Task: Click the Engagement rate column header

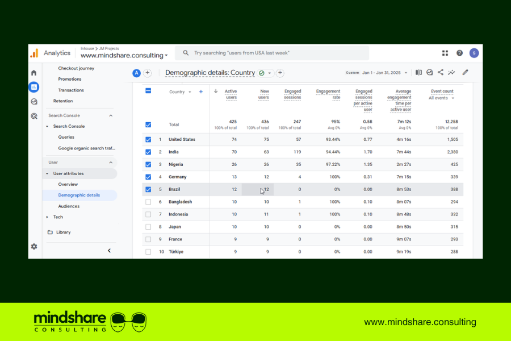Action: (x=328, y=94)
